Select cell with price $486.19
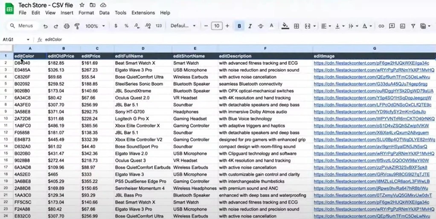 coord(64,126)
